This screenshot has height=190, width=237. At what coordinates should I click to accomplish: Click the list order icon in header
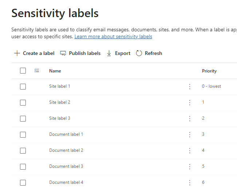coord(37,71)
